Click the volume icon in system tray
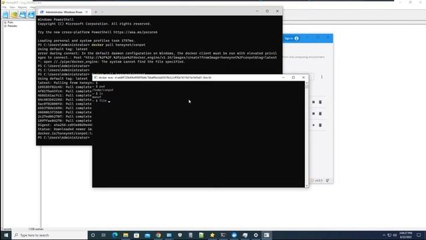The image size is (426, 240). tap(395, 235)
